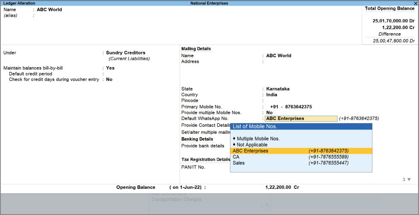
Task: Click the Default WhatsApp No. field
Action: [301, 119]
